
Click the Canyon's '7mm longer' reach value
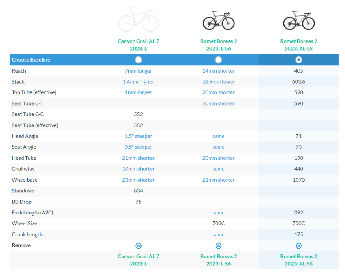[x=138, y=71]
